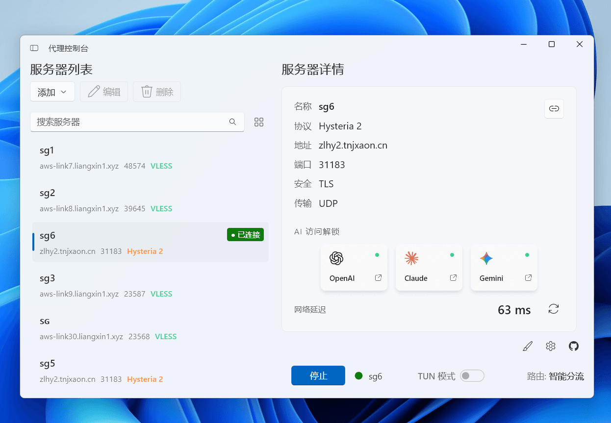Select server sg1
Screen dimensions: 611x423
151,157
